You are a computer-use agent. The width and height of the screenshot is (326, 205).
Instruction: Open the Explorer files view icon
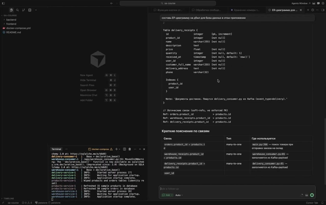click(11, 10)
